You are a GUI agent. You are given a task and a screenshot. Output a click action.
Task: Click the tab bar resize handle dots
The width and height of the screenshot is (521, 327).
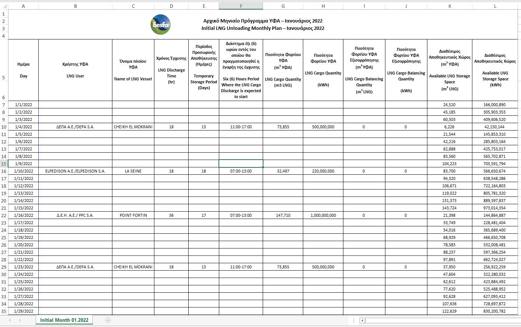coord(354,320)
